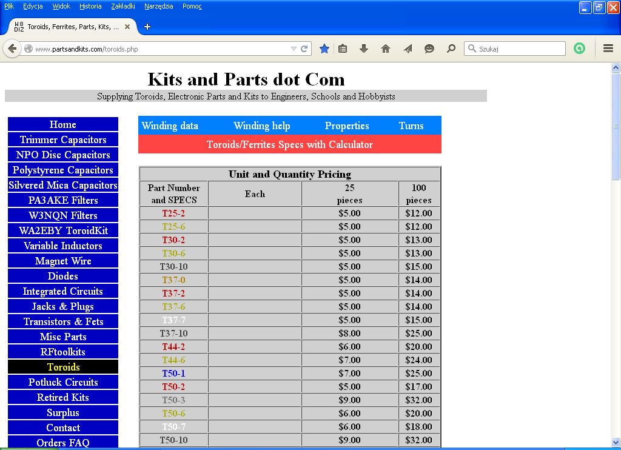
Task: Reload the page with the refresh icon
Action: [304, 49]
